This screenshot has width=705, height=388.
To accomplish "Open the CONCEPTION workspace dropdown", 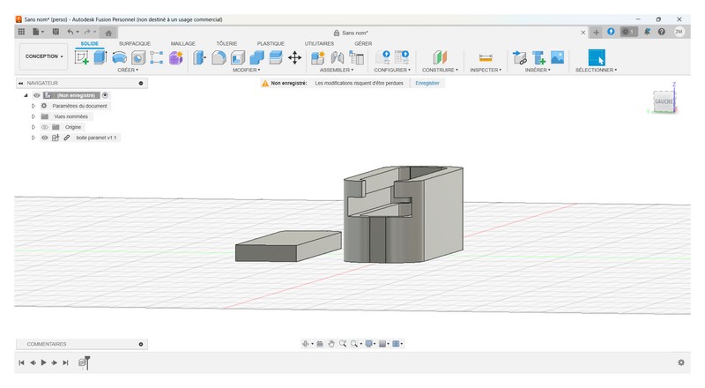I will point(44,56).
